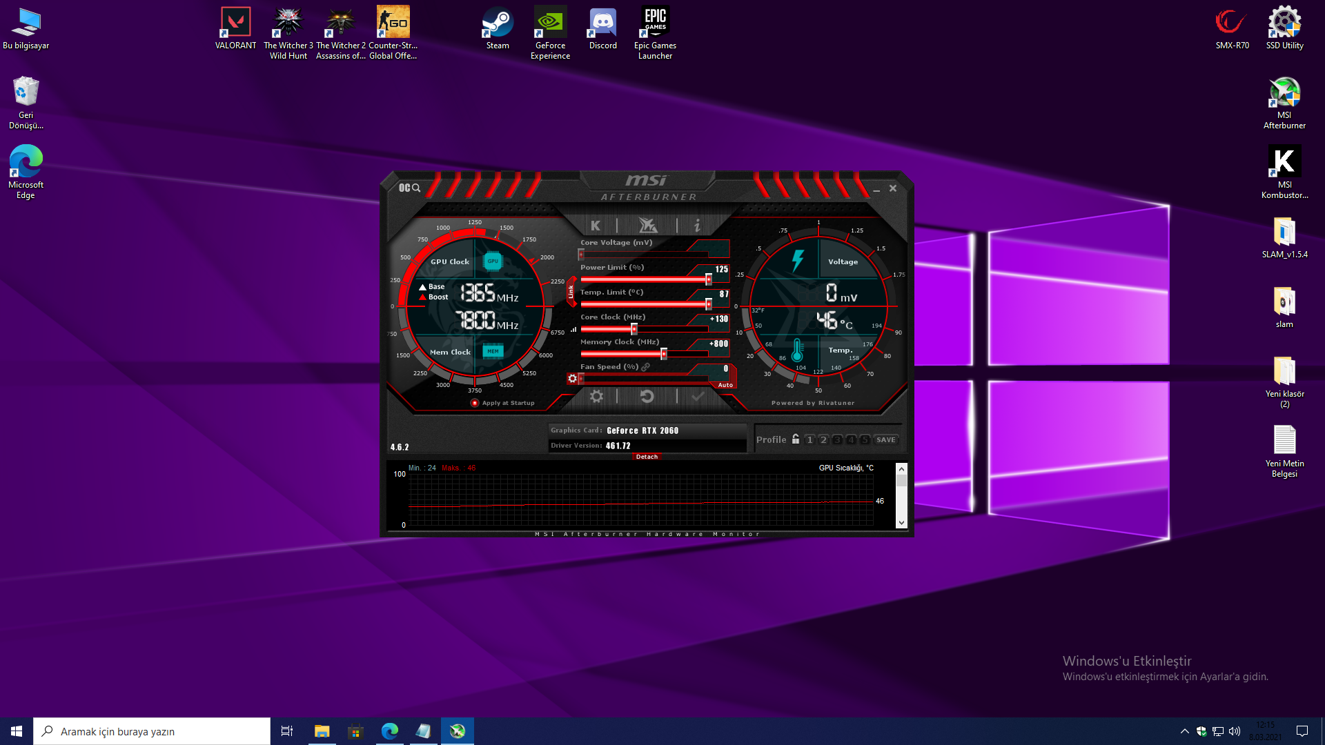Select profile slot 1
The width and height of the screenshot is (1325, 745).
pos(810,440)
